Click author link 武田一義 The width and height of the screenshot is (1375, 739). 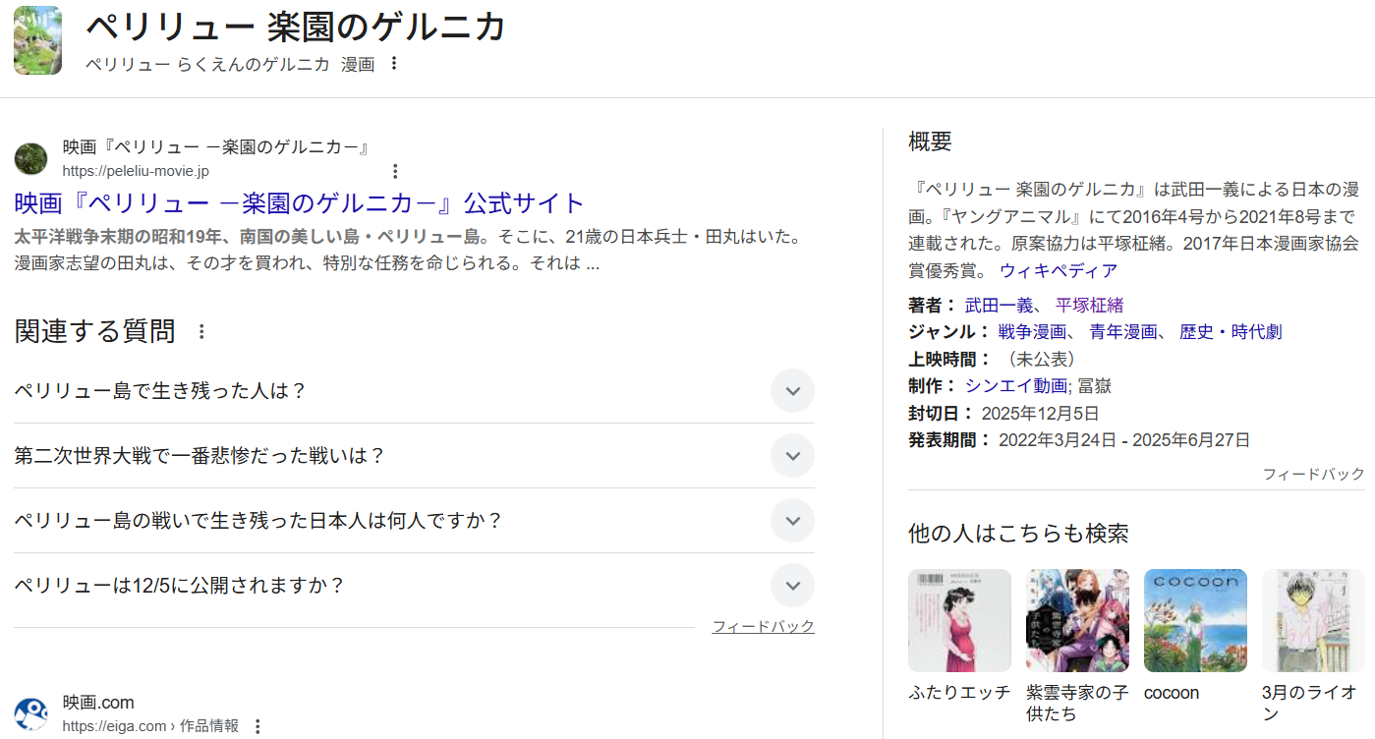click(x=999, y=305)
